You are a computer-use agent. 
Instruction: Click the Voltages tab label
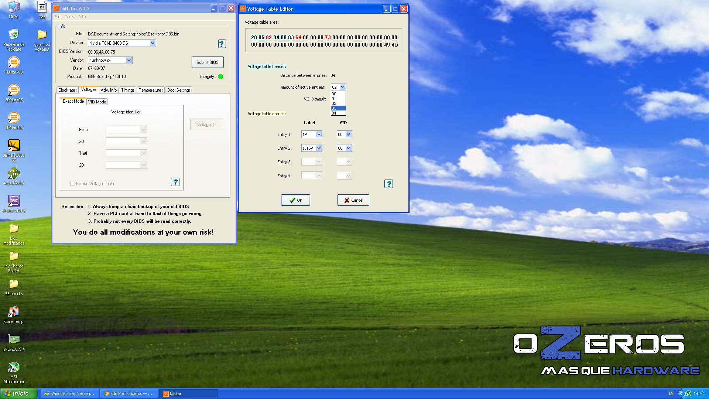pyautogui.click(x=89, y=89)
